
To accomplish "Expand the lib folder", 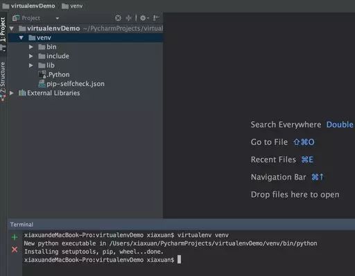I will pos(31,65).
